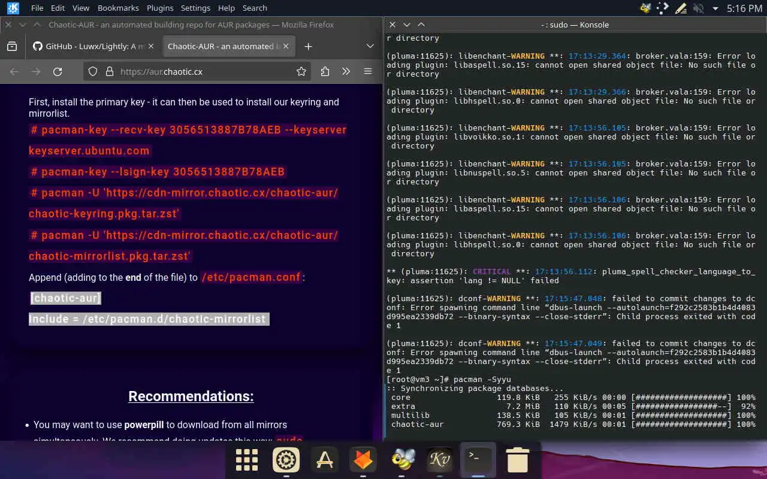Open the Firefox hamburger application menu

pyautogui.click(x=369, y=71)
